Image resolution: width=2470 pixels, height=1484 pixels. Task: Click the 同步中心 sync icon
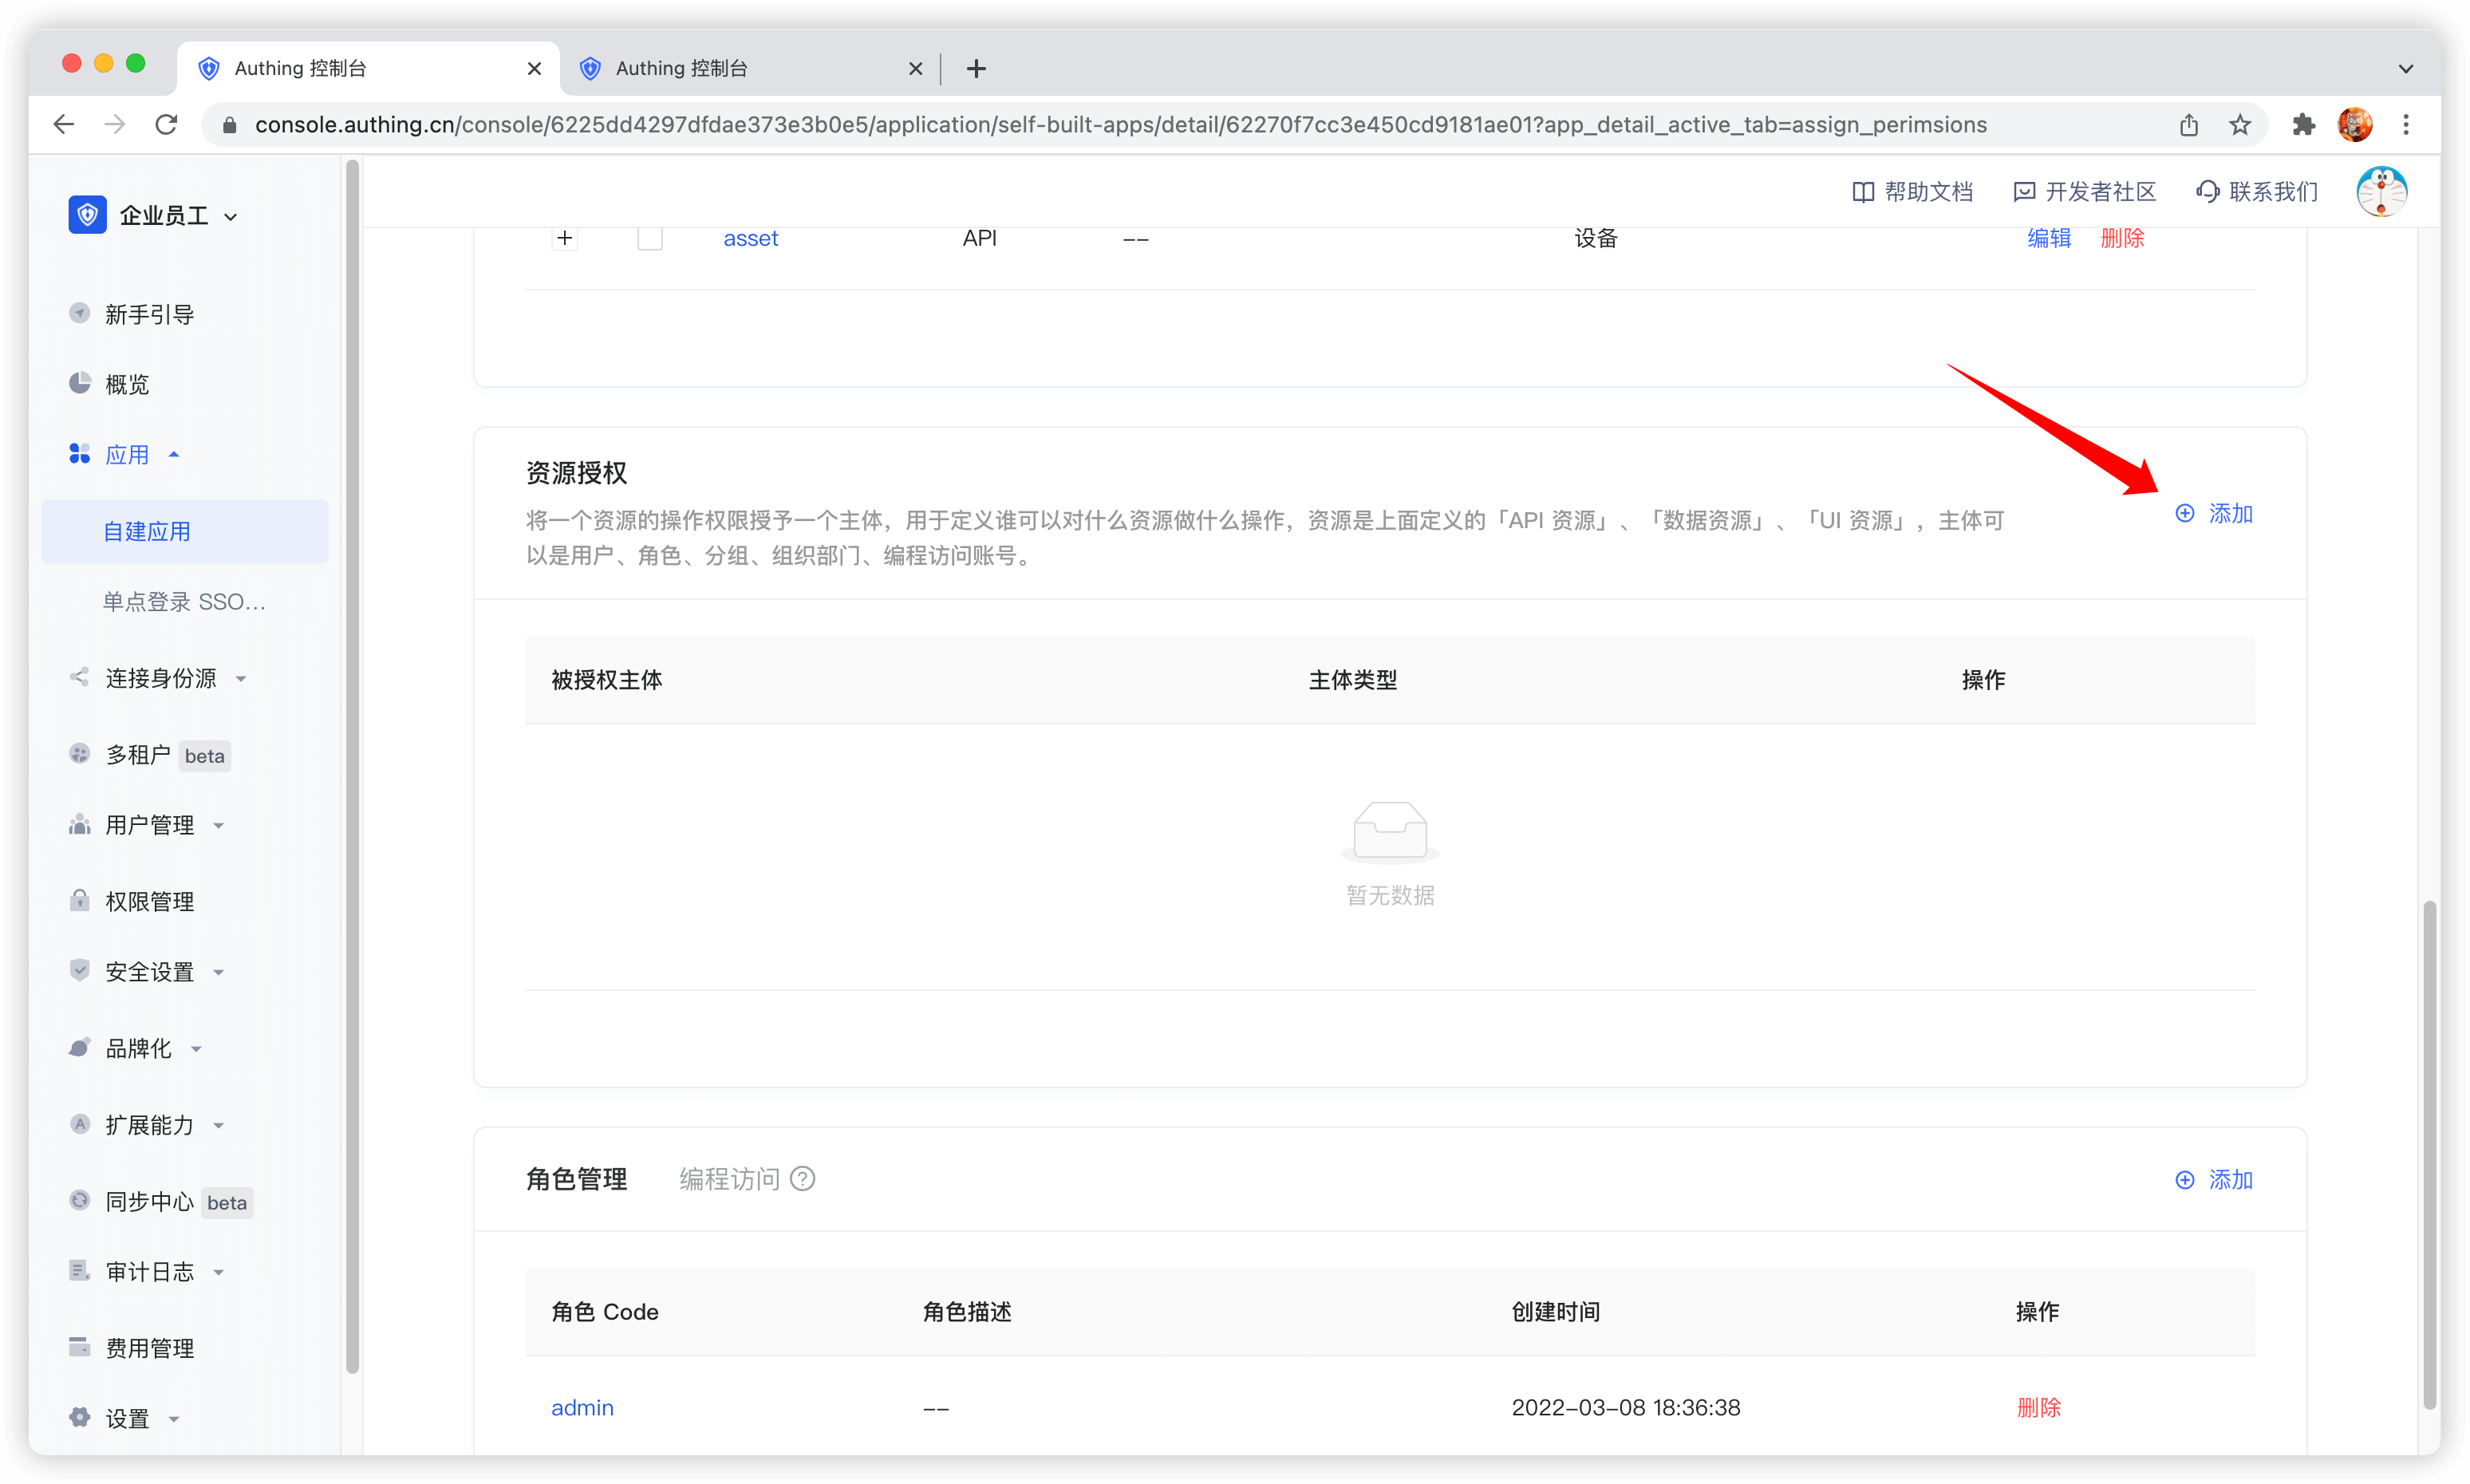click(x=80, y=1200)
